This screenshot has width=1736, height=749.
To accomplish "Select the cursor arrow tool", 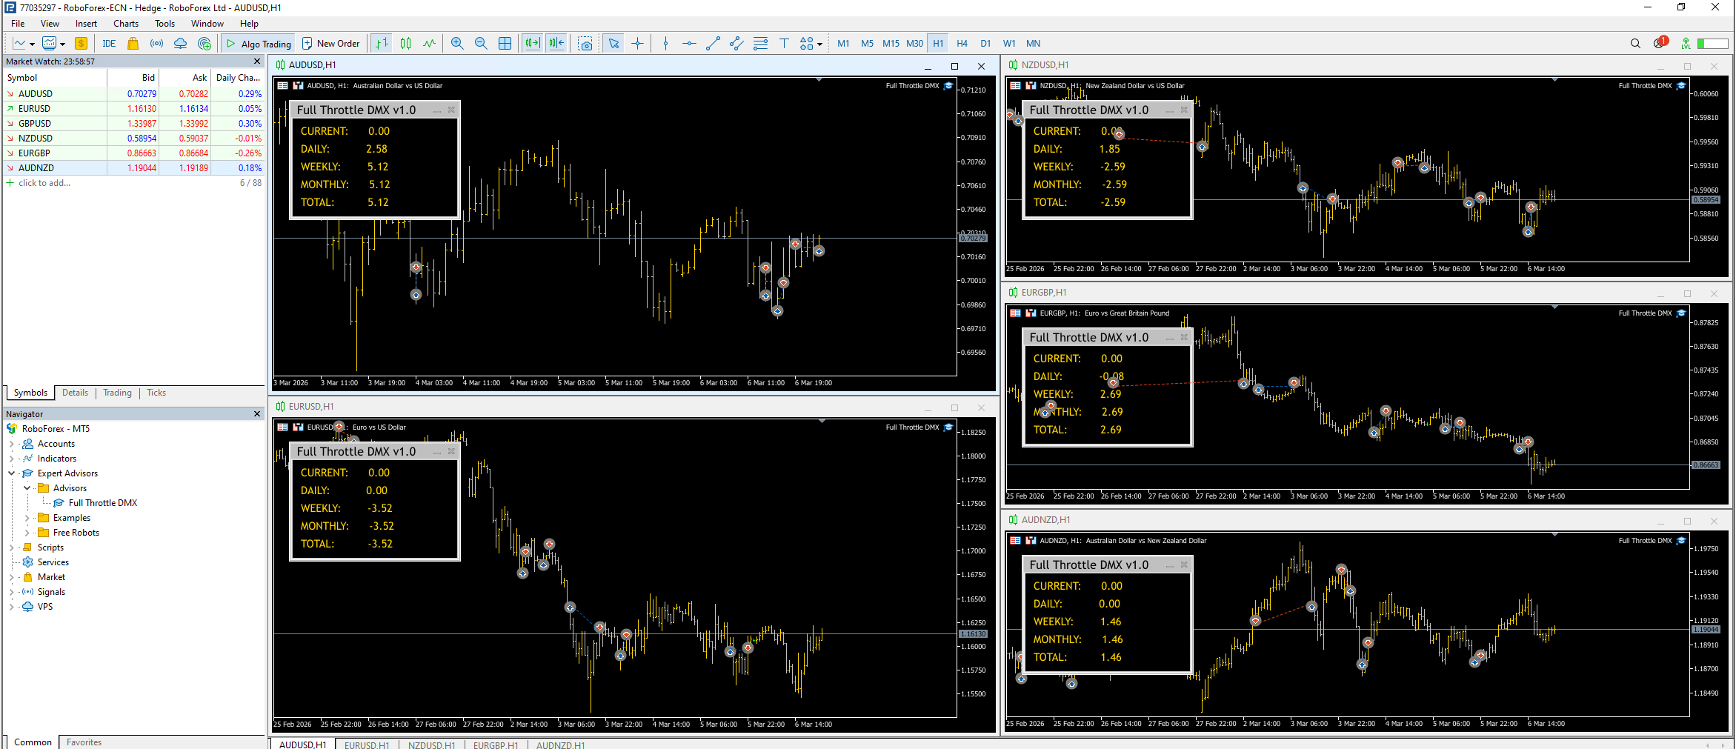I will click(x=613, y=44).
